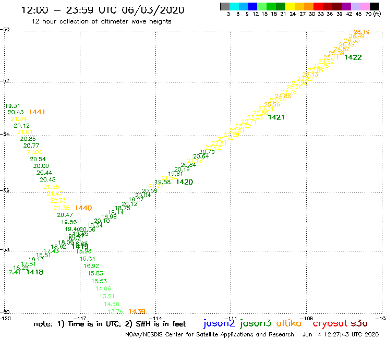Click the wave height value 20.43
This screenshot has height=339, width=386.
click(16, 112)
